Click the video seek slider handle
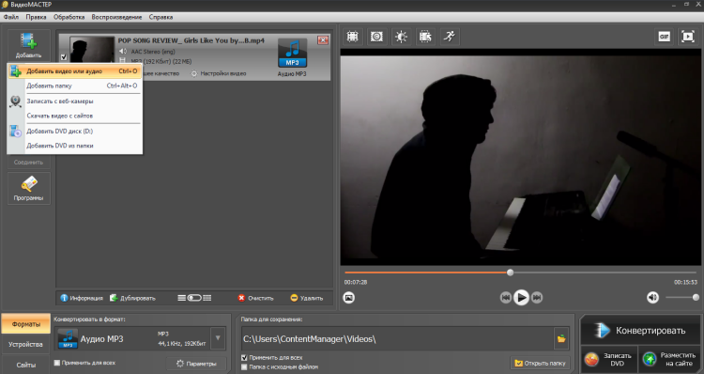This screenshot has height=374, width=704. [x=510, y=273]
